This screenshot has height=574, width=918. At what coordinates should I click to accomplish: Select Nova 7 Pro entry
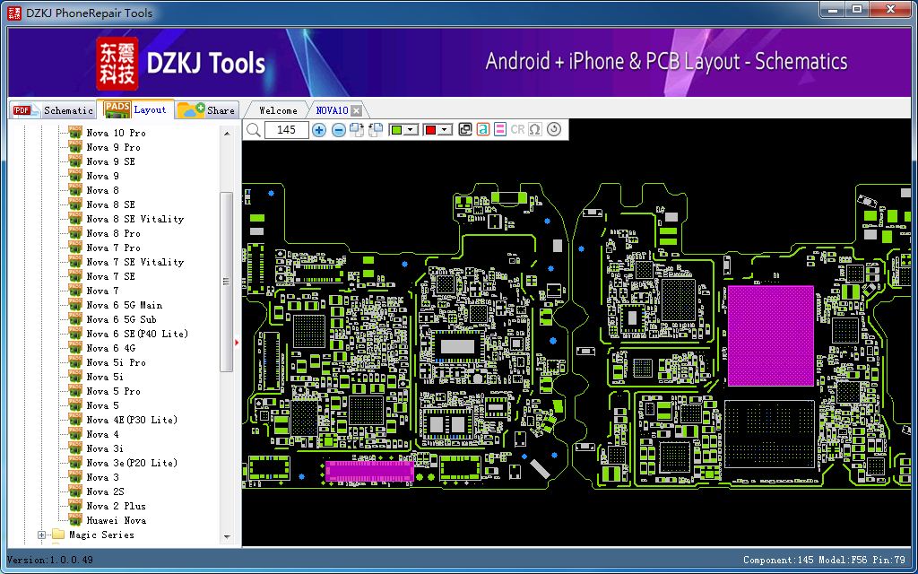coord(113,248)
